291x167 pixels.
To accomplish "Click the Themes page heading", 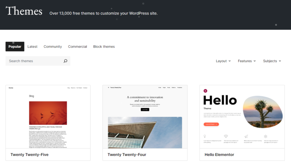I will (24, 11).
